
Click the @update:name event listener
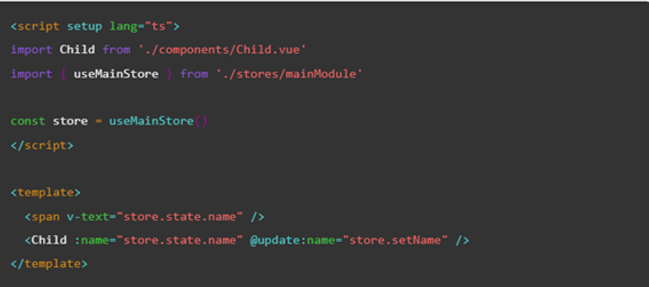coord(292,240)
